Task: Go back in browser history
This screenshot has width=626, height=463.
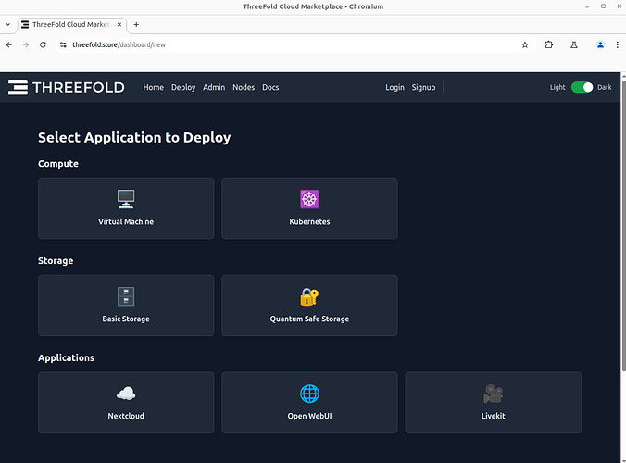Action: point(9,44)
